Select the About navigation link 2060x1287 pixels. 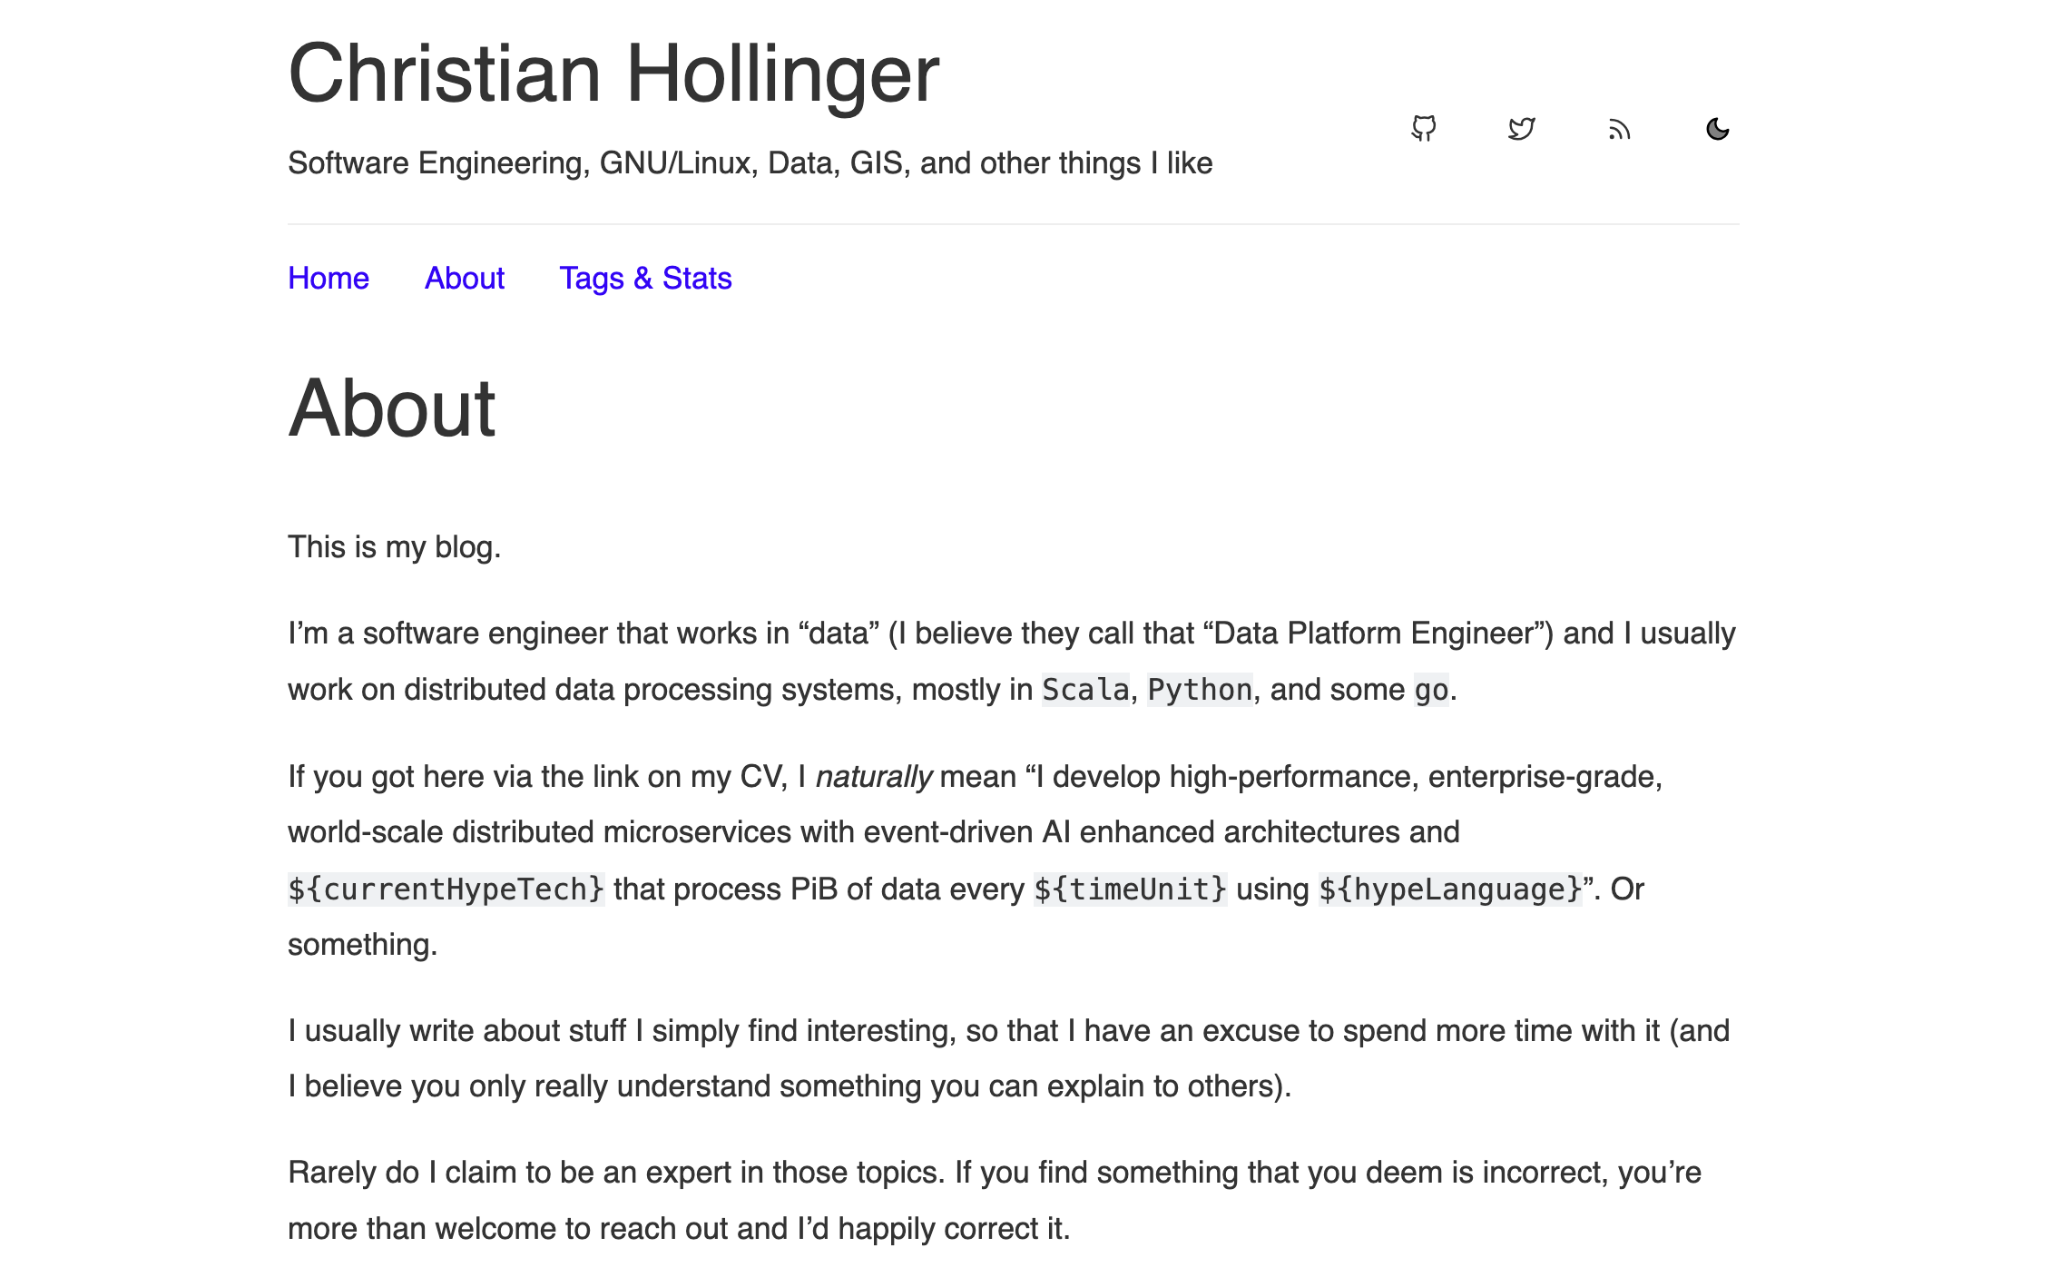464,278
